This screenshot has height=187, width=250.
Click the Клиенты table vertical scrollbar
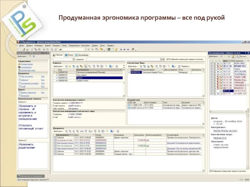coord(124,83)
